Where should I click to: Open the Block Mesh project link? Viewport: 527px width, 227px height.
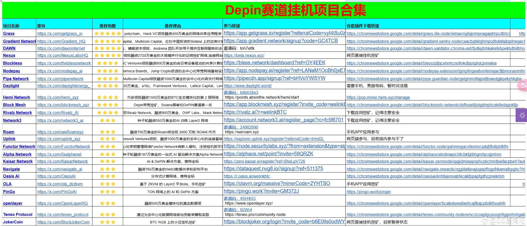(14, 105)
